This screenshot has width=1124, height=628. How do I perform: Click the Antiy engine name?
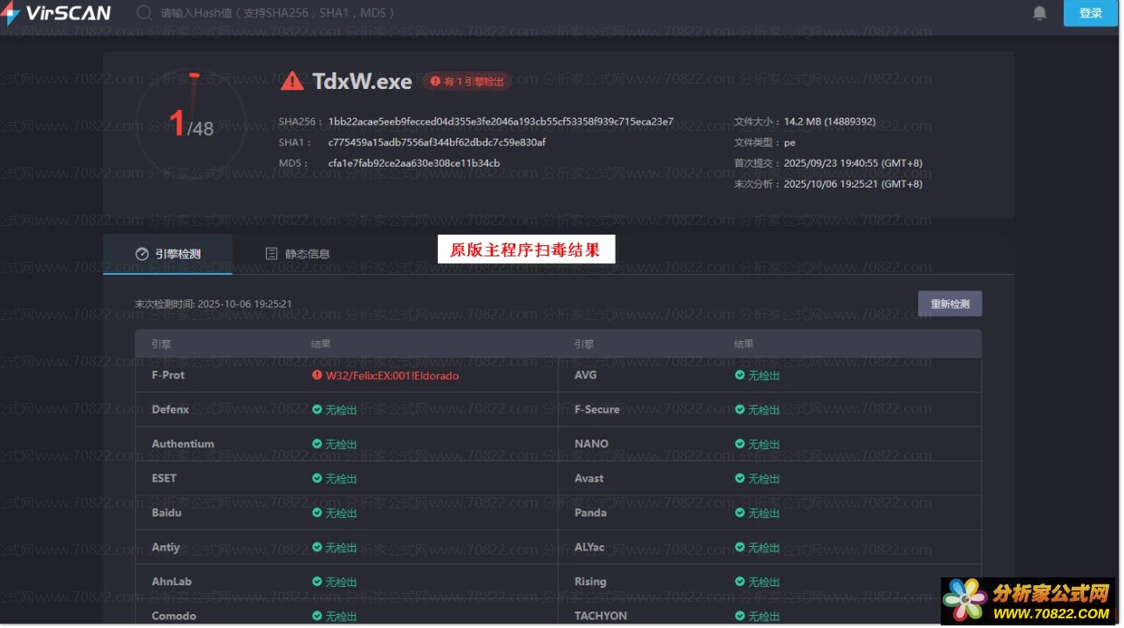(x=166, y=547)
